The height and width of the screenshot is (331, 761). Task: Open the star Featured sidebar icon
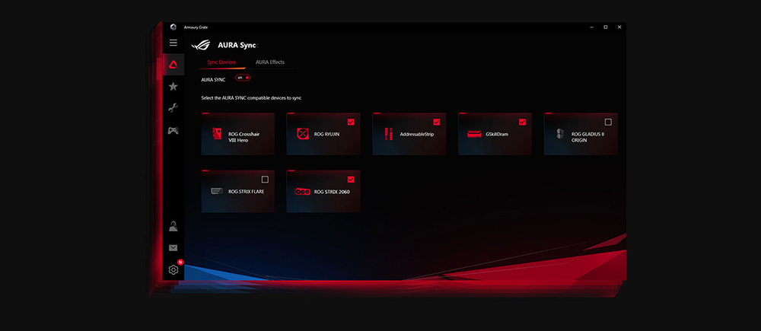coord(174,87)
